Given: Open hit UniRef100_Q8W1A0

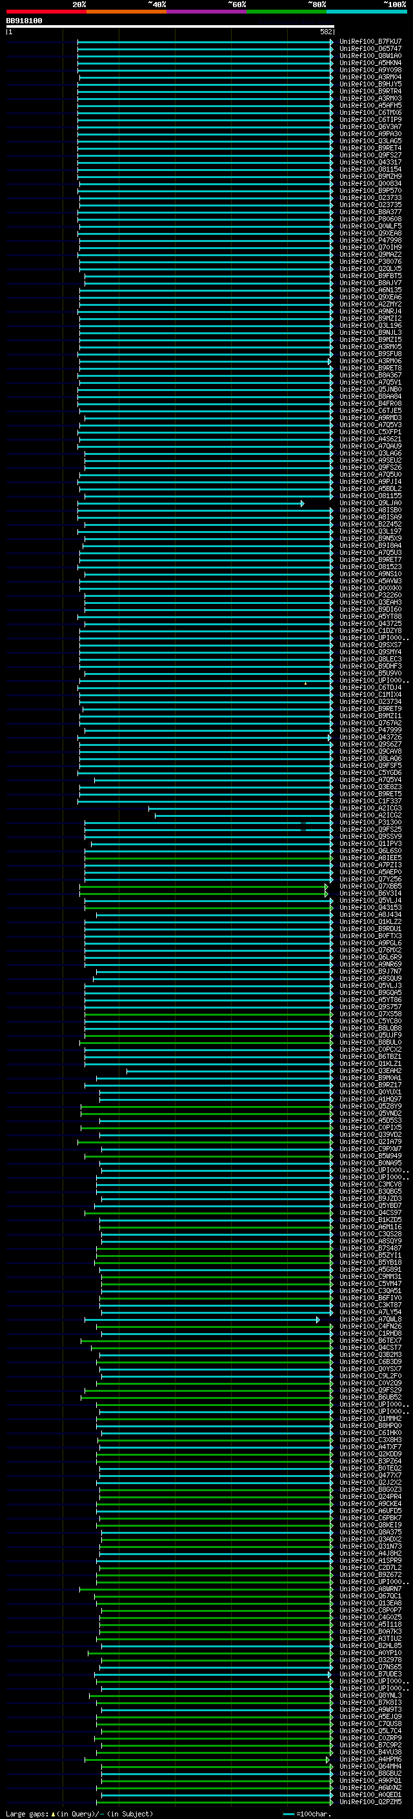Looking at the screenshot, I should pyautogui.click(x=370, y=55).
